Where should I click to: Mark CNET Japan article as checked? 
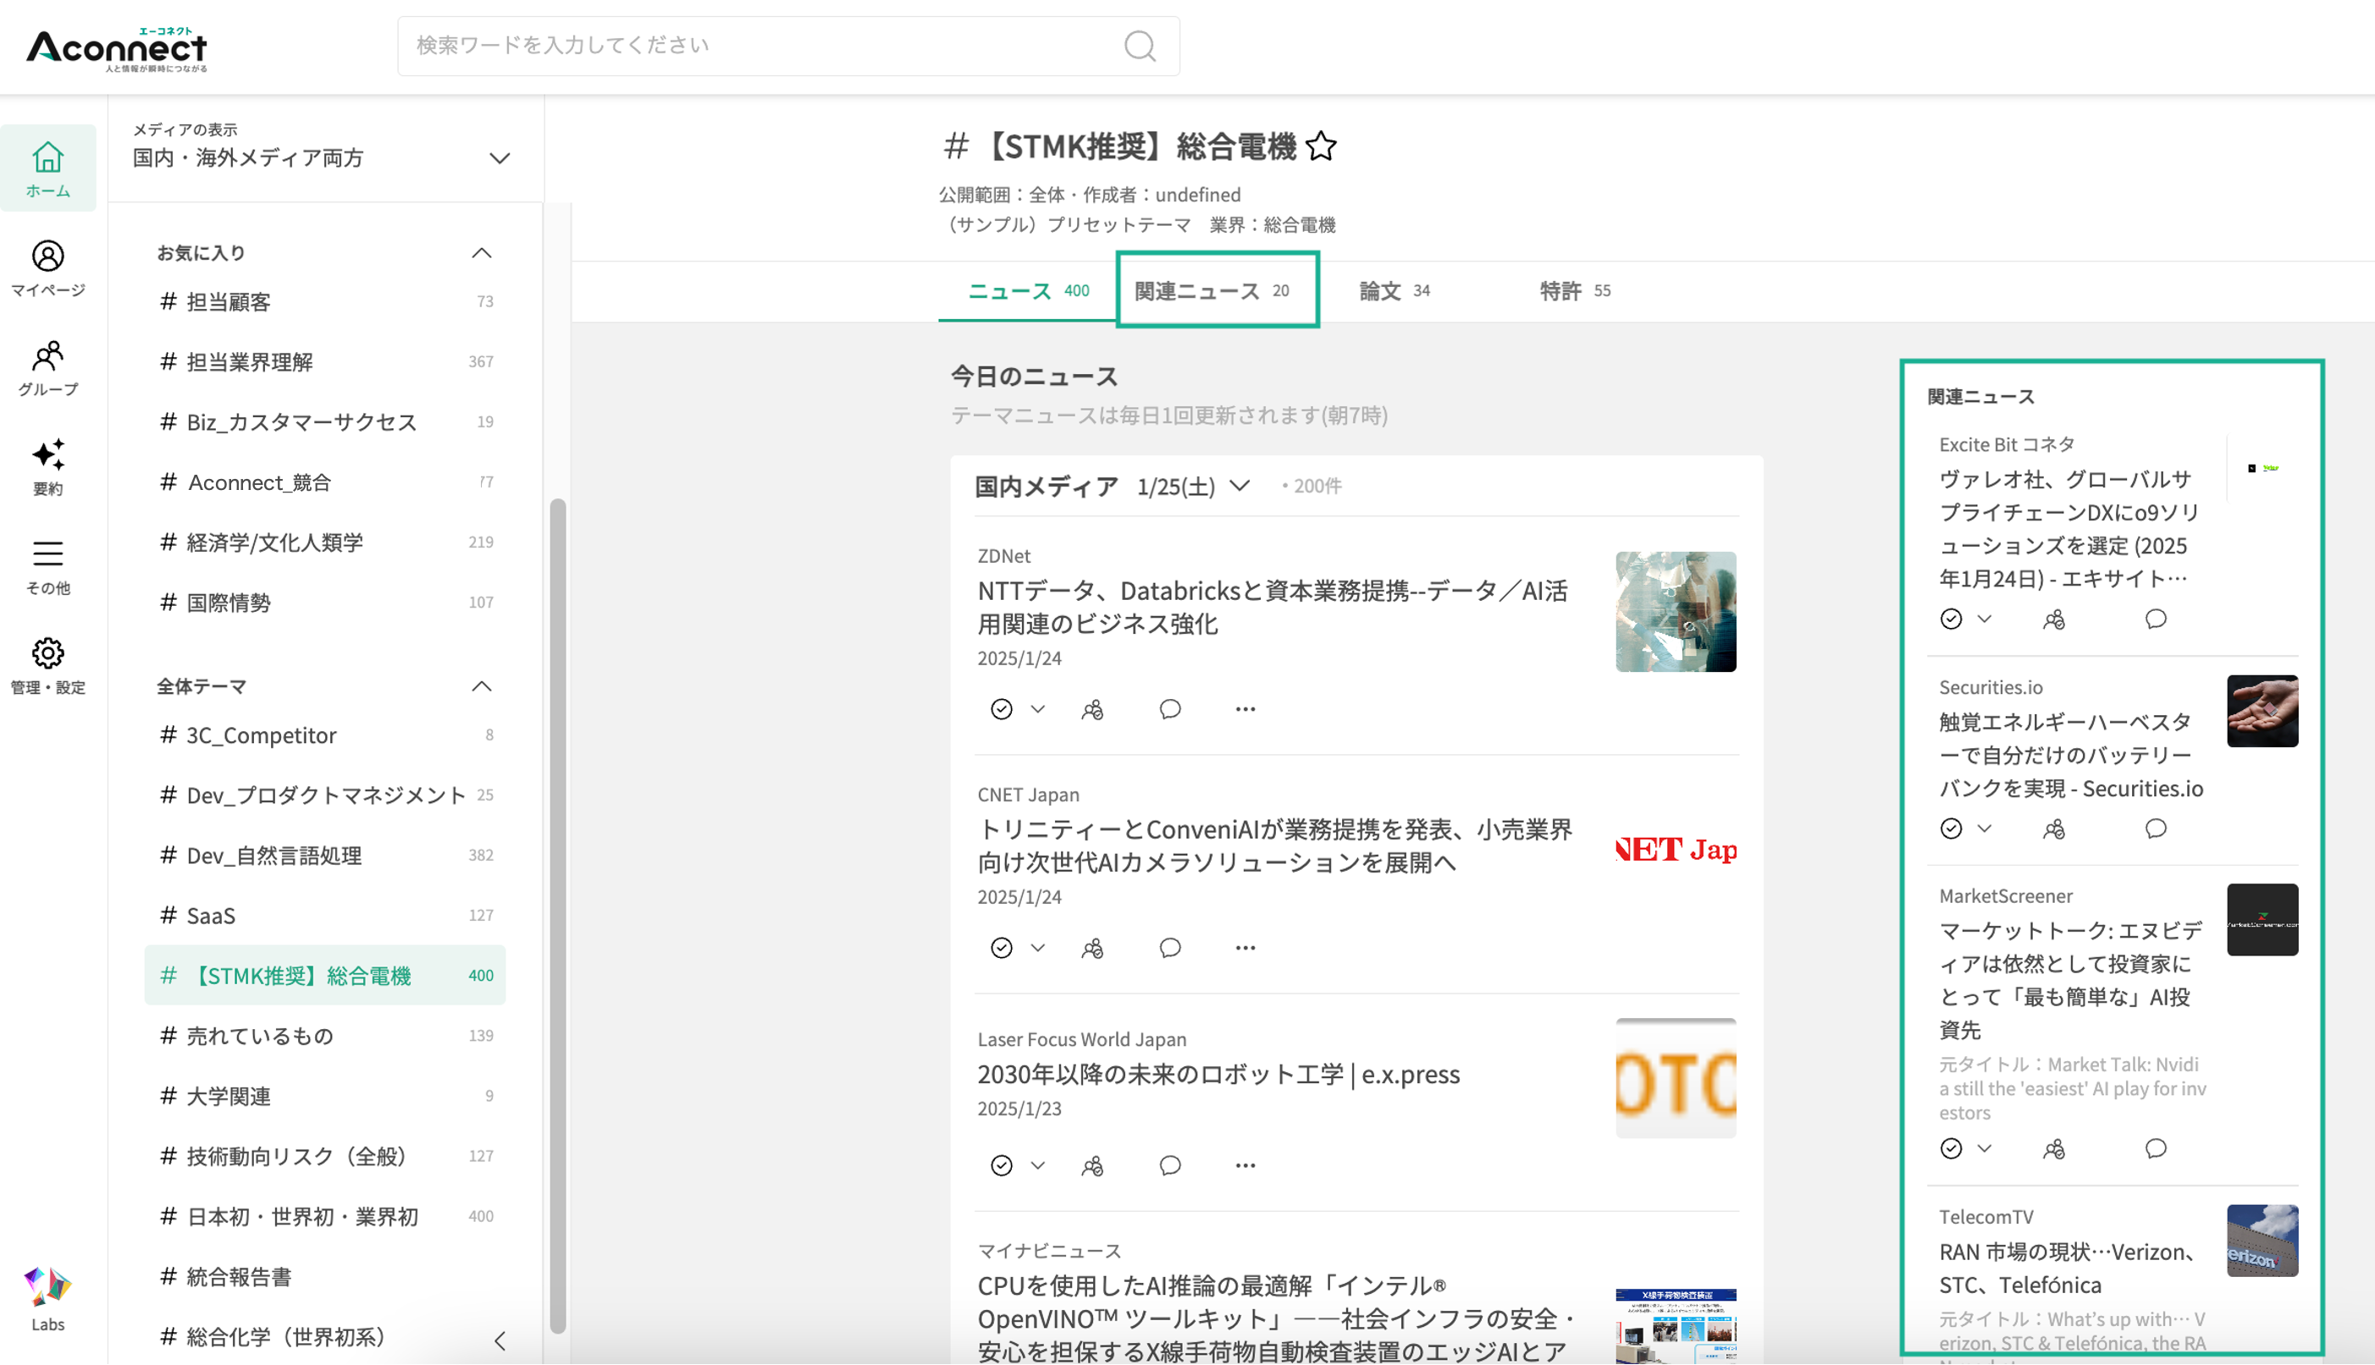[1001, 948]
